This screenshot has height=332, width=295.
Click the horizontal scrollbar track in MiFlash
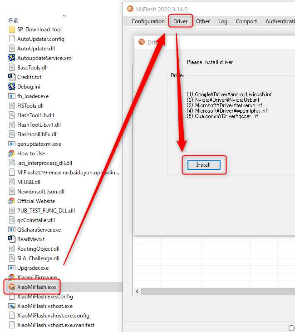tap(218, 291)
